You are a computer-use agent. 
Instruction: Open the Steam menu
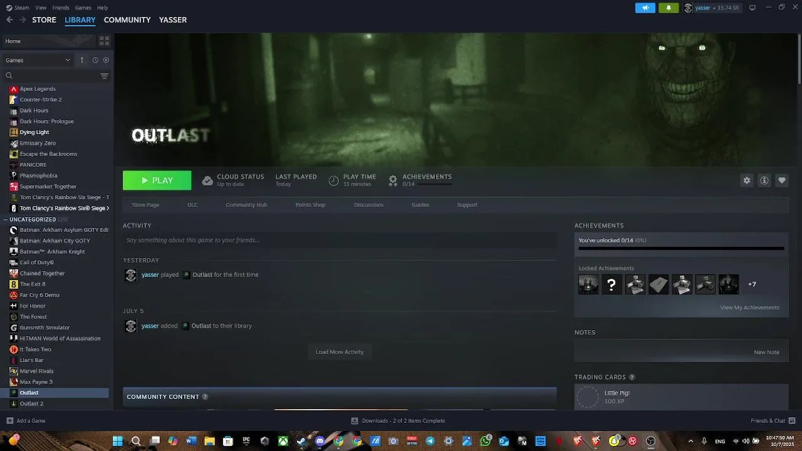(18, 8)
